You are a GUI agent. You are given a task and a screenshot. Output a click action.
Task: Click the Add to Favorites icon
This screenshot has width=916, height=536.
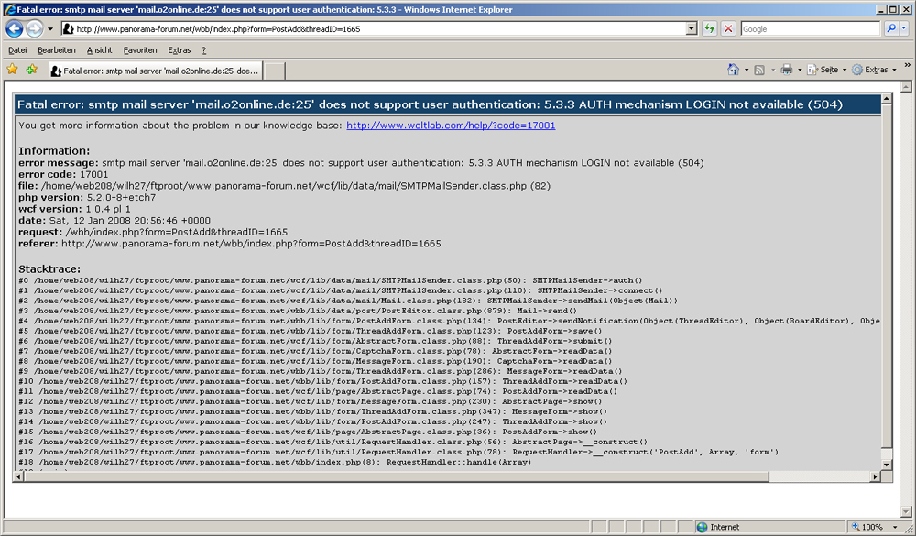[32, 70]
